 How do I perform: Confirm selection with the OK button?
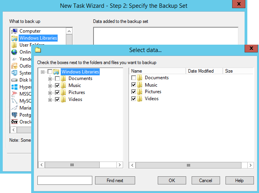click(x=172, y=181)
